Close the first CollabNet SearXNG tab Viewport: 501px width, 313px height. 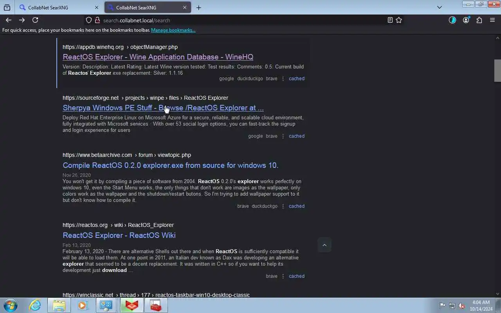97,7
